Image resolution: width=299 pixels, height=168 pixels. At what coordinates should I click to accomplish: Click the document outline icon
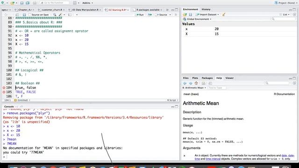[176, 14]
